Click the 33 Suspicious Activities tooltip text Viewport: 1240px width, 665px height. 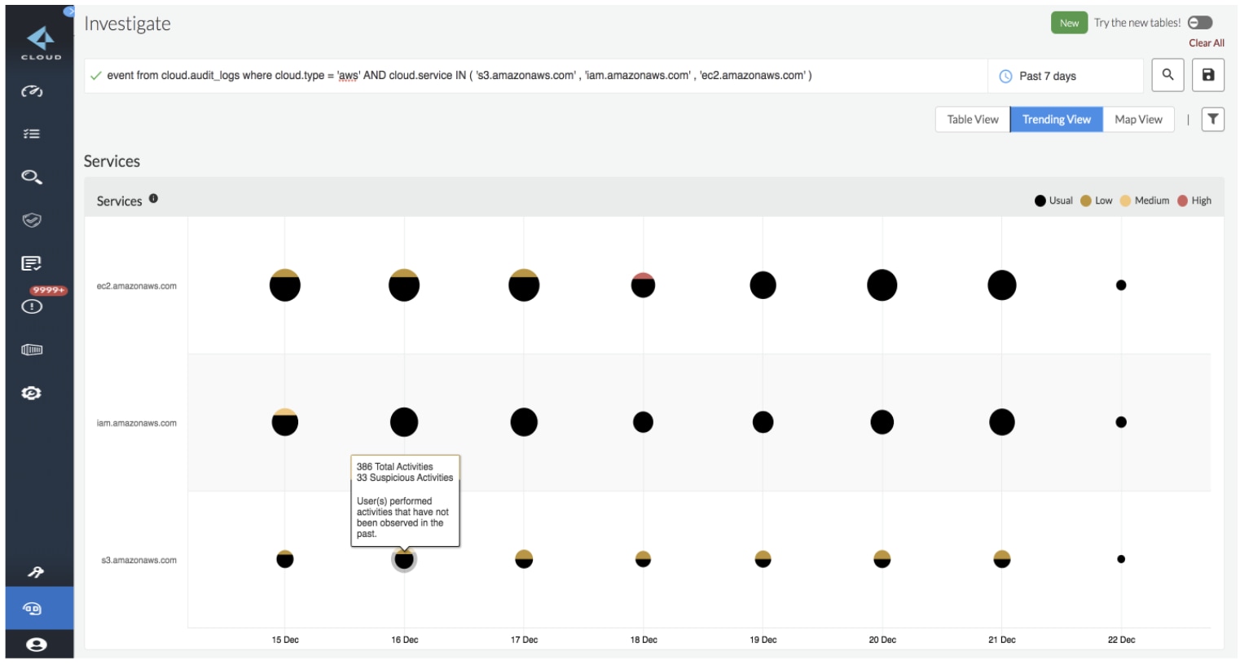click(405, 478)
